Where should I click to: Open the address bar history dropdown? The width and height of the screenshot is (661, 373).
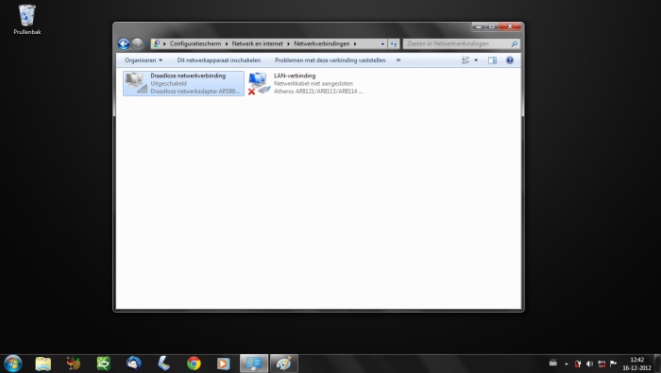pyautogui.click(x=382, y=43)
